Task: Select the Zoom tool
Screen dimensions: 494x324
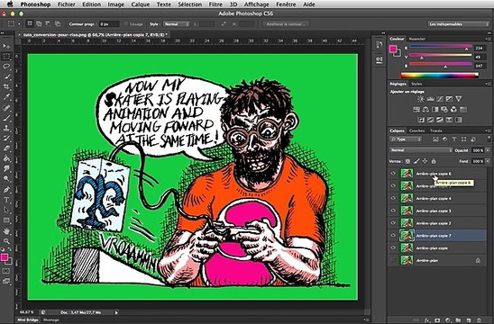Action: (6, 241)
